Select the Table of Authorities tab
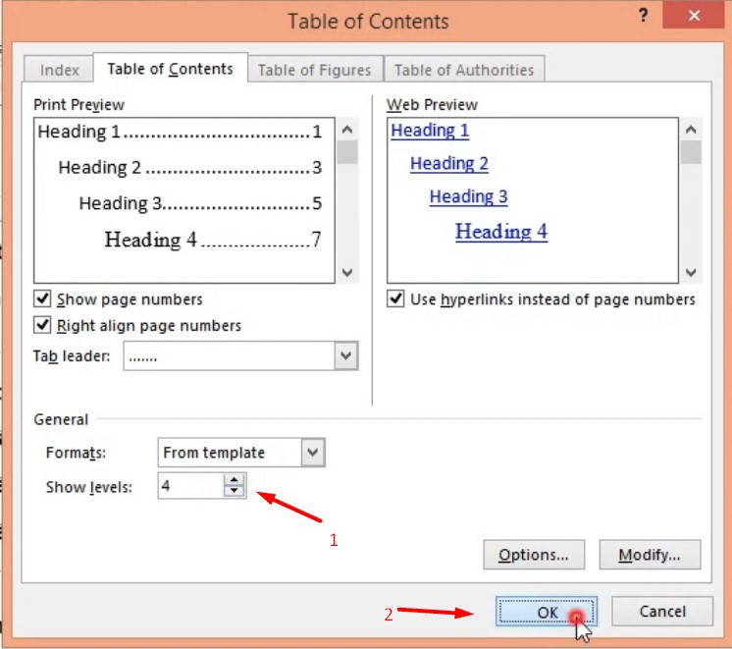Viewport: 732px width, 649px height. 463,70
